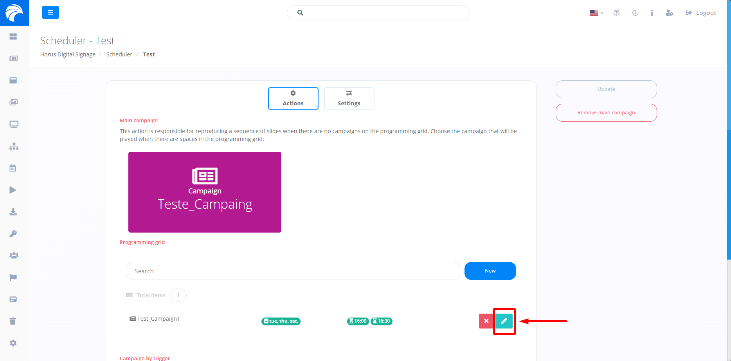Image resolution: width=731 pixels, height=361 pixels.
Task: Click the New button
Action: point(490,271)
